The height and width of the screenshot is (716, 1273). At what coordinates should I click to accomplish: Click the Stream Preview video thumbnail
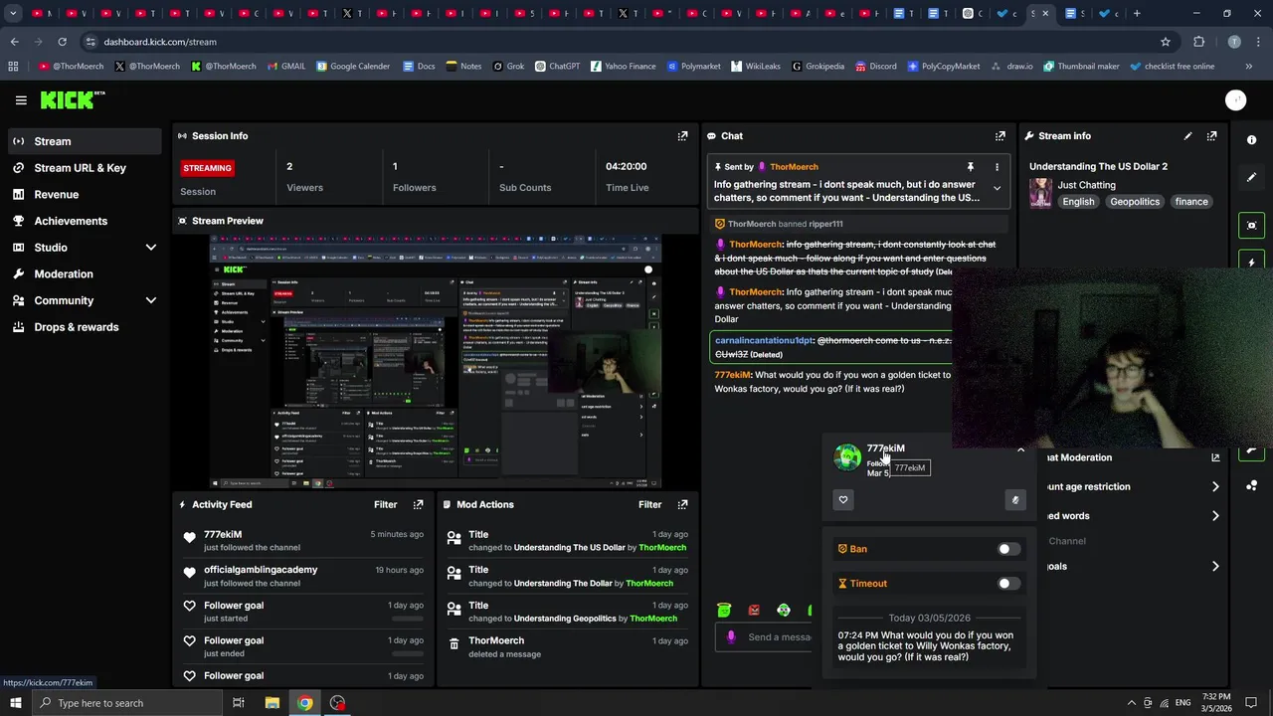(x=436, y=362)
